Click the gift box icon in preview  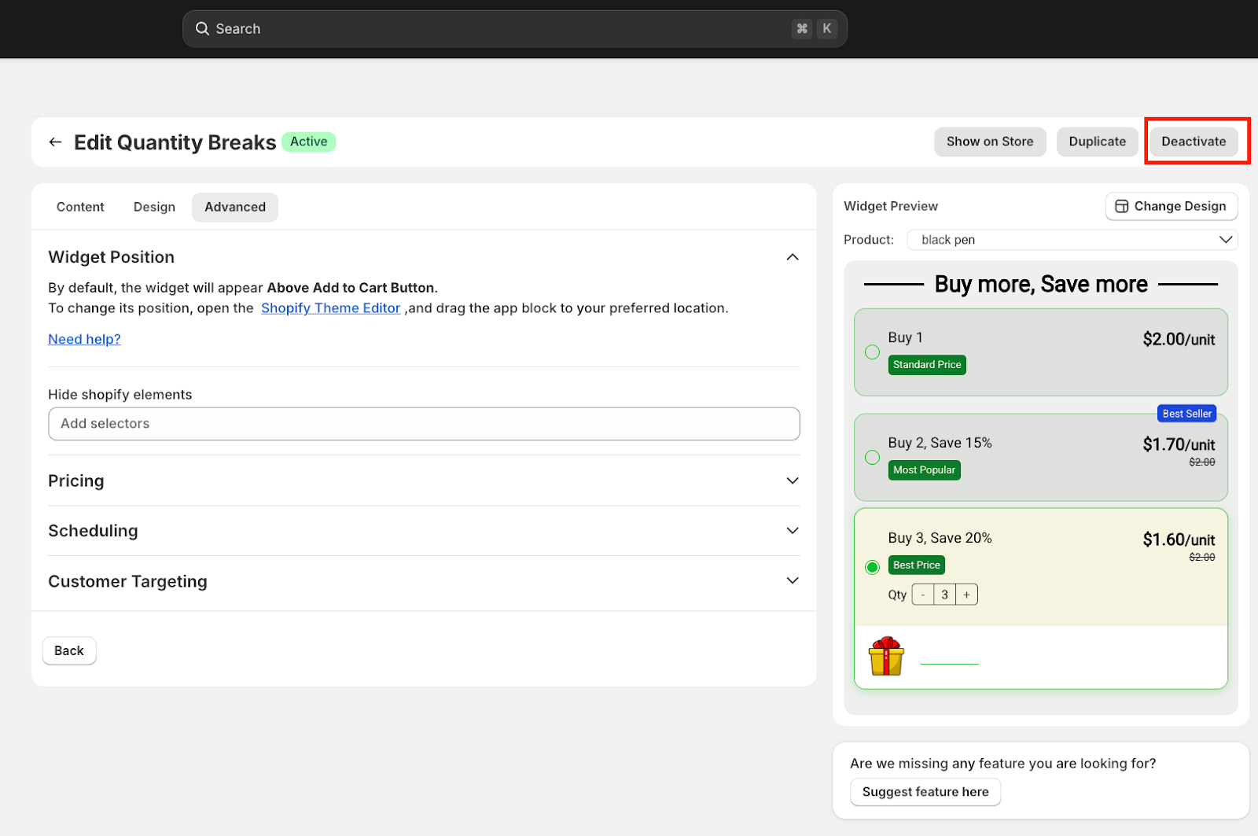pyautogui.click(x=886, y=657)
